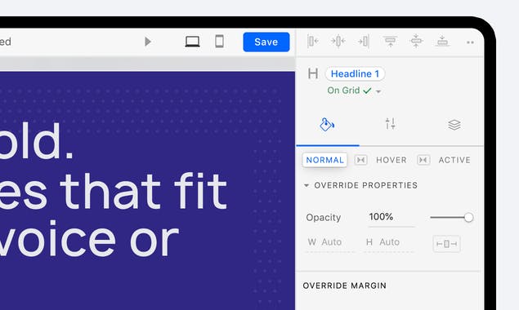Image resolution: width=519 pixels, height=310 pixels.
Task: Switch to mobile phone view
Action: coord(219,42)
